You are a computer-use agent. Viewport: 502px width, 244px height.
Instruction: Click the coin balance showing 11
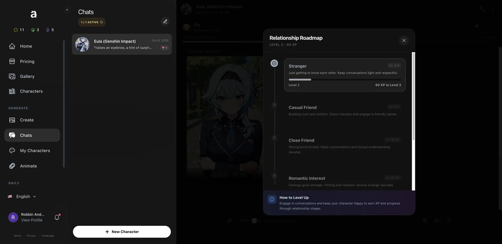coord(19,30)
